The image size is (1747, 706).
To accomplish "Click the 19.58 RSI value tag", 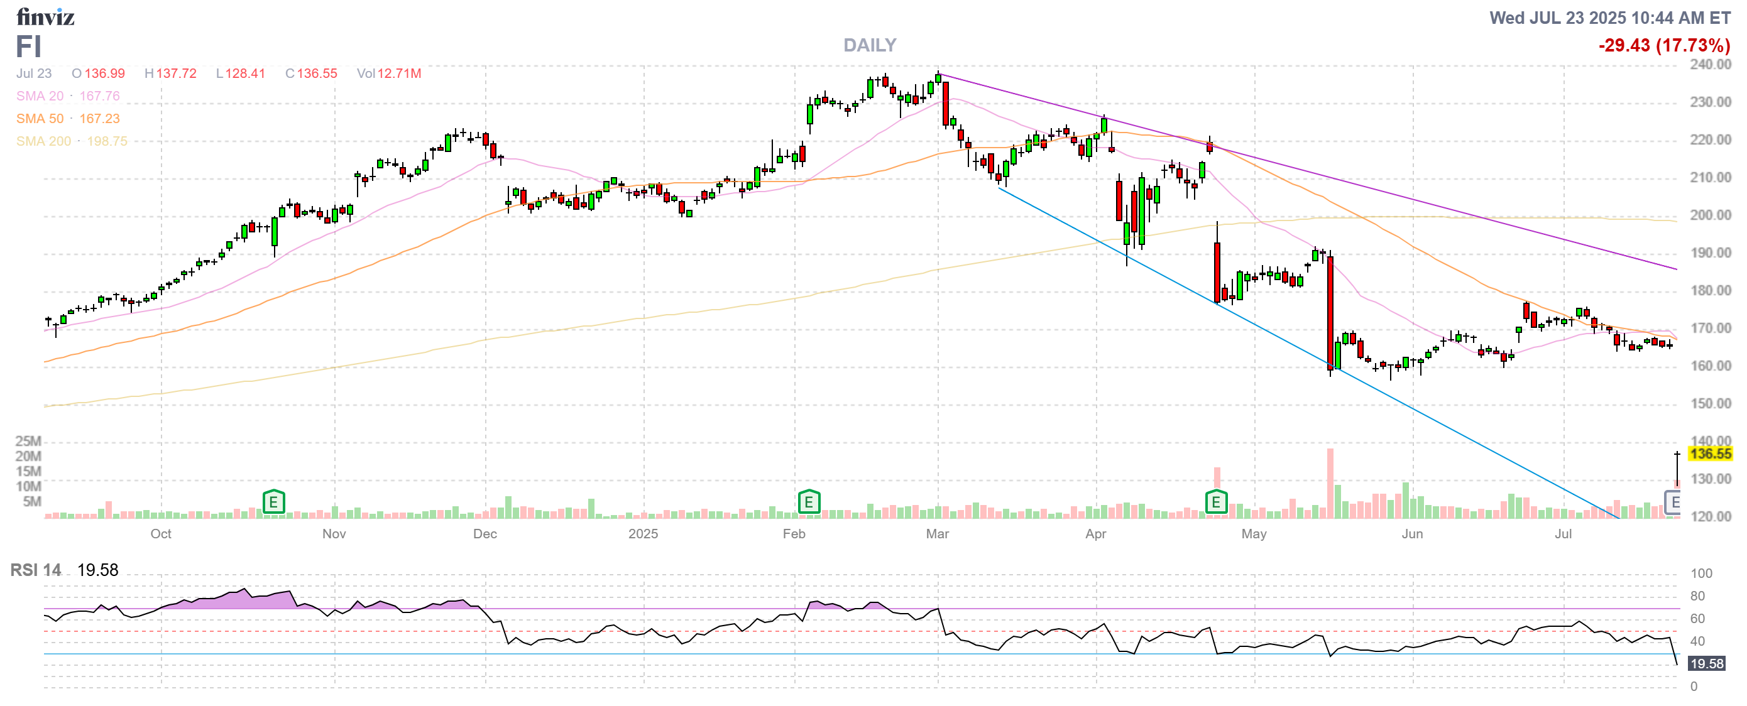I will (1706, 663).
